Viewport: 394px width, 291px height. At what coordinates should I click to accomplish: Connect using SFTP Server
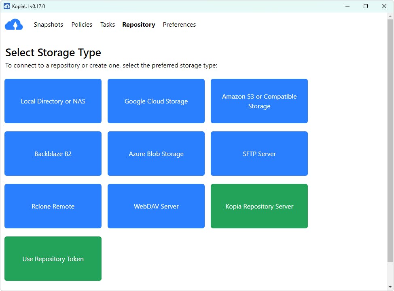pyautogui.click(x=259, y=154)
